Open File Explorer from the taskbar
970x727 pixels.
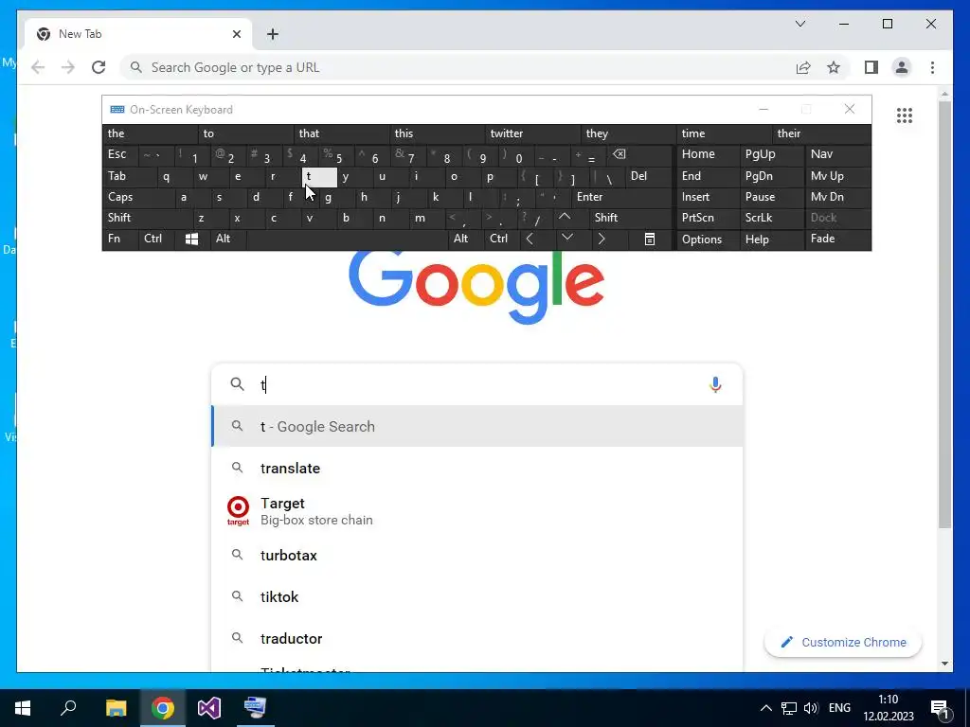[x=116, y=708]
